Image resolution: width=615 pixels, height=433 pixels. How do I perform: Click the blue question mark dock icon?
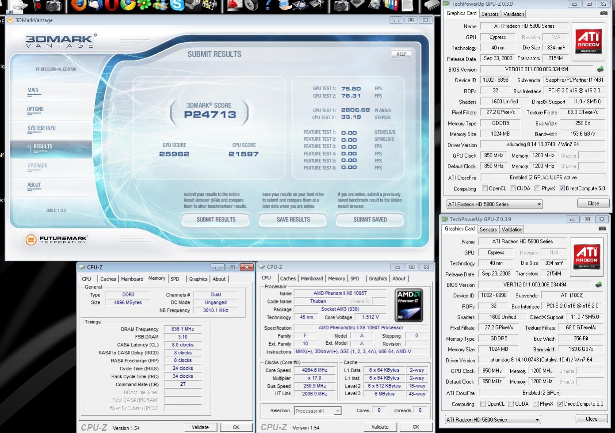click(268, 5)
